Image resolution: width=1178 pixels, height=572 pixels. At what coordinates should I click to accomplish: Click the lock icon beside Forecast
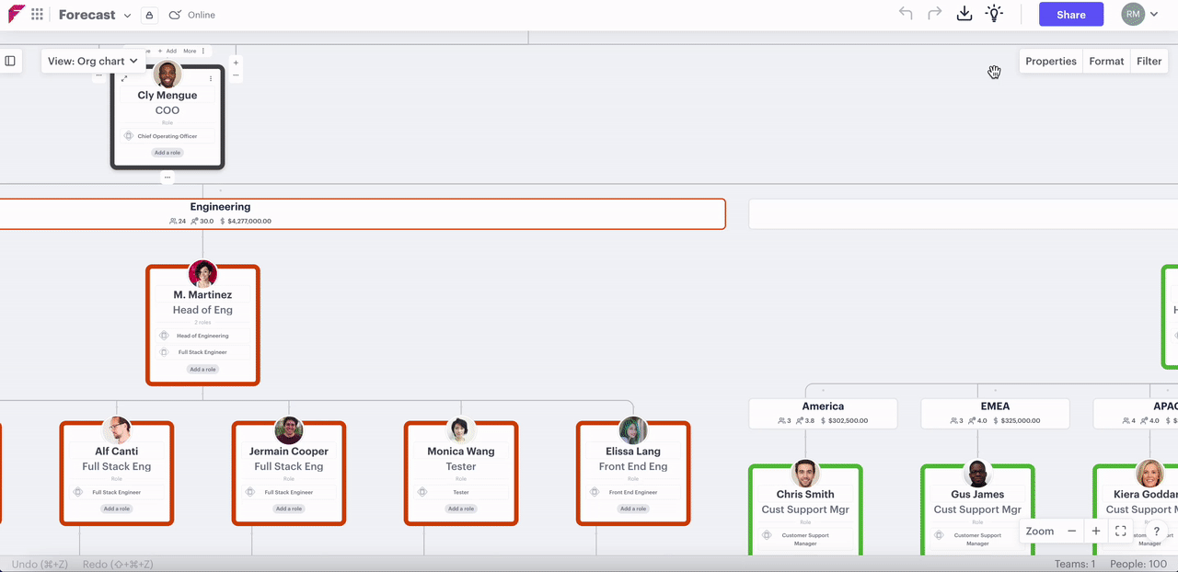click(149, 15)
